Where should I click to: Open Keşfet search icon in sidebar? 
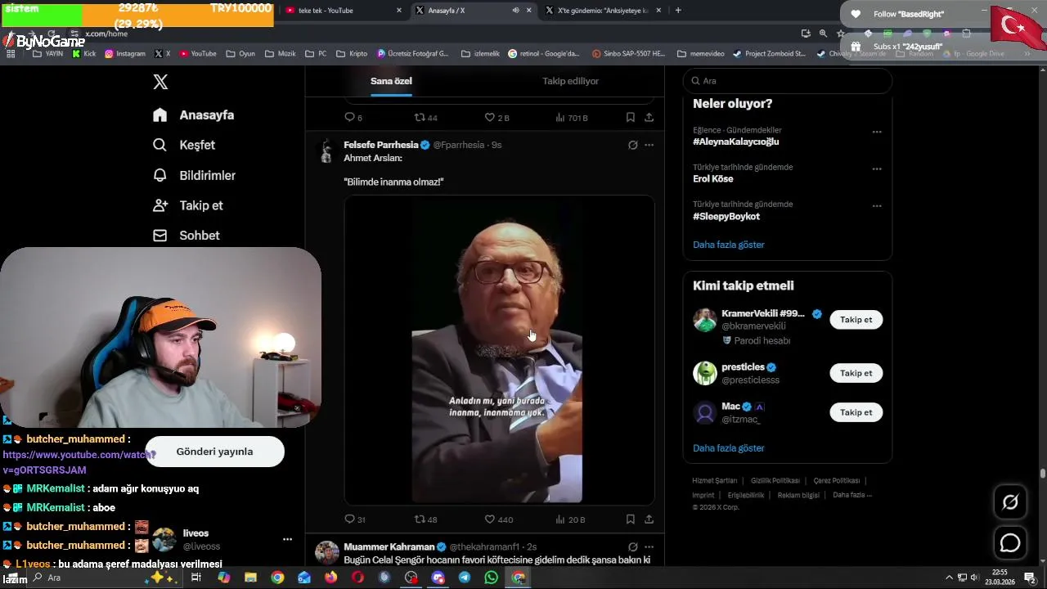click(x=160, y=145)
